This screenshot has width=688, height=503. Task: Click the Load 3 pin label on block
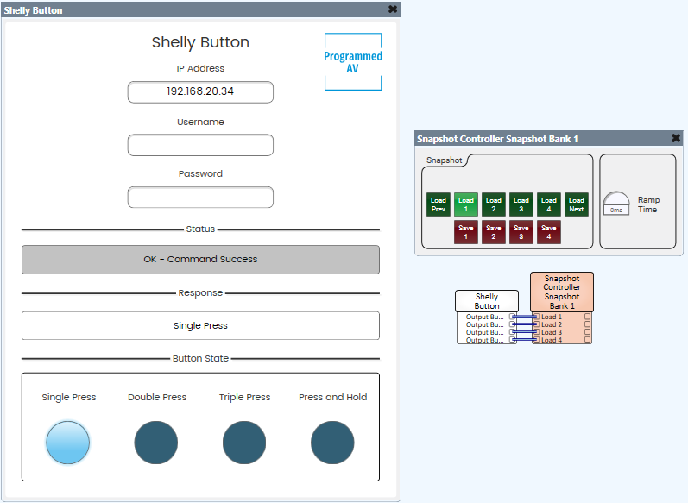tap(552, 332)
